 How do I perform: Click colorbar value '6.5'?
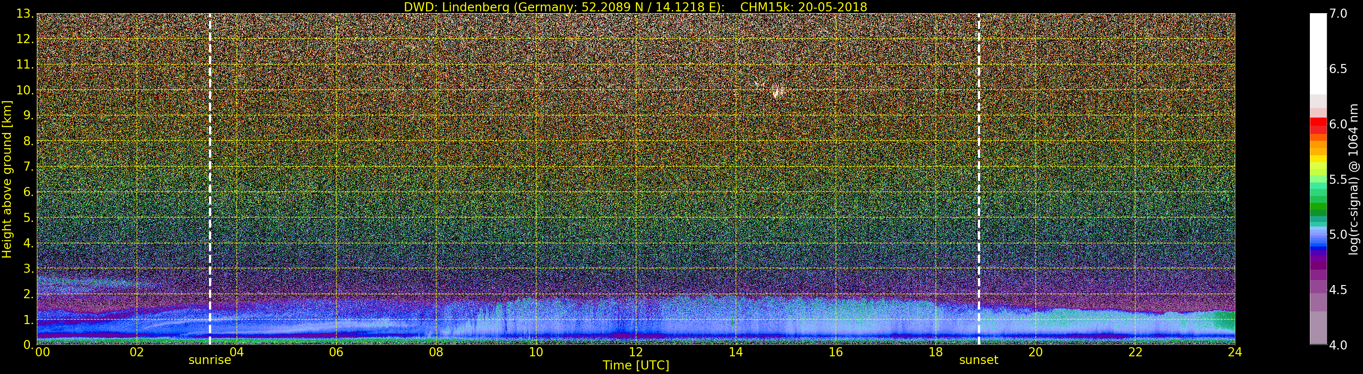coord(1338,69)
